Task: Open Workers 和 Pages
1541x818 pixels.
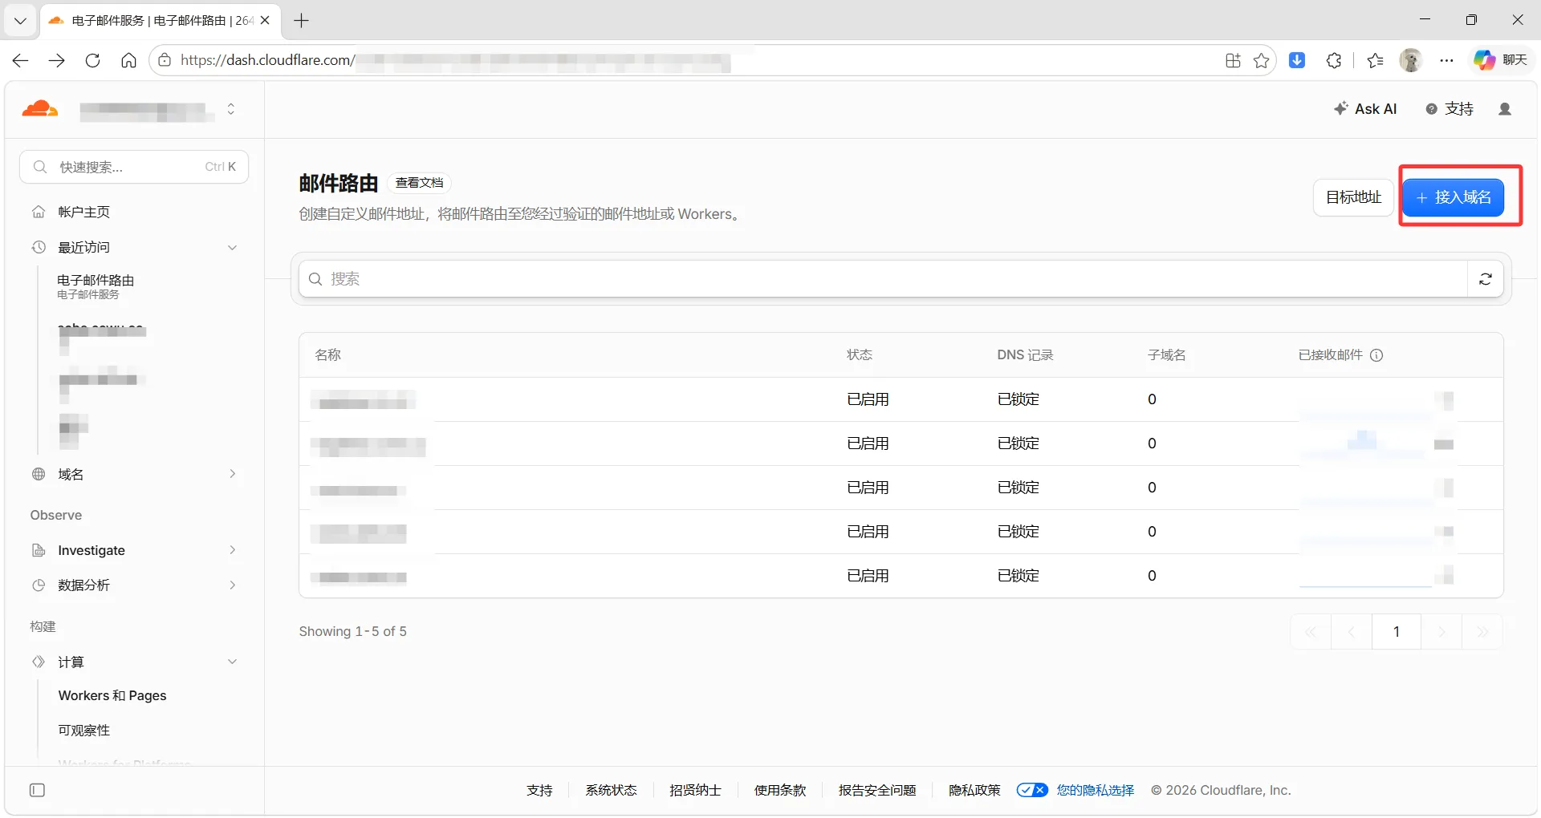Action: [x=112, y=696]
